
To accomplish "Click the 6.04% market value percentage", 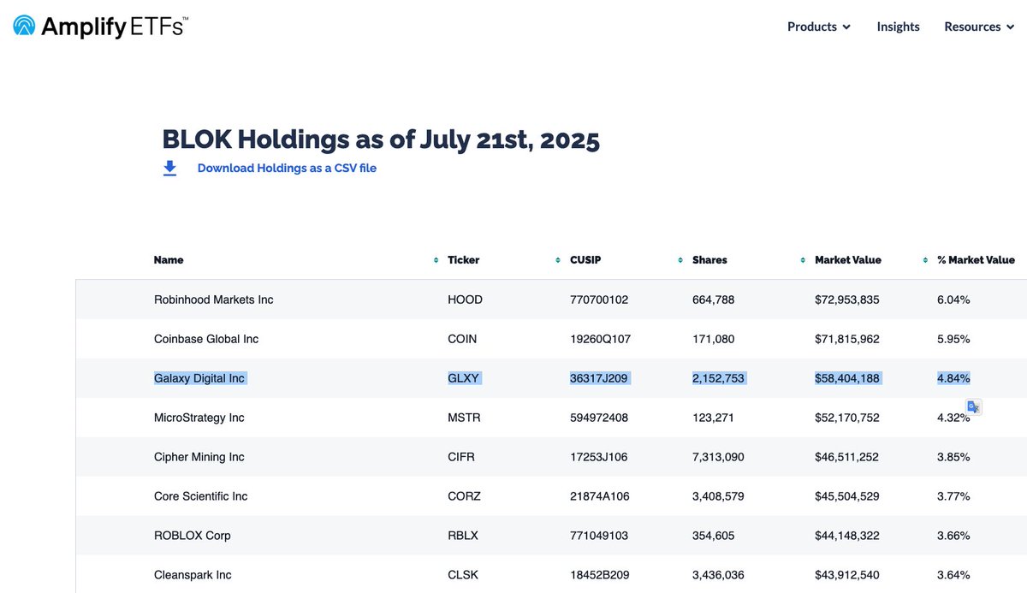I will pyautogui.click(x=953, y=299).
